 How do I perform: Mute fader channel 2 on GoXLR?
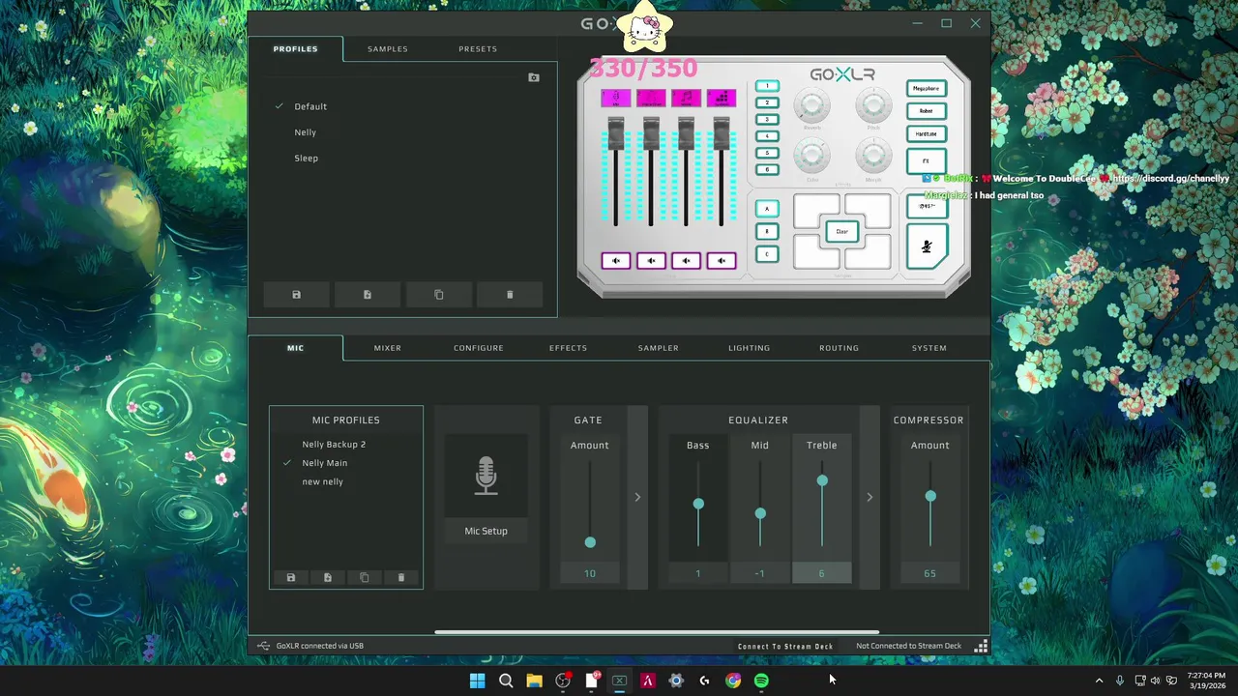pyautogui.click(x=651, y=261)
